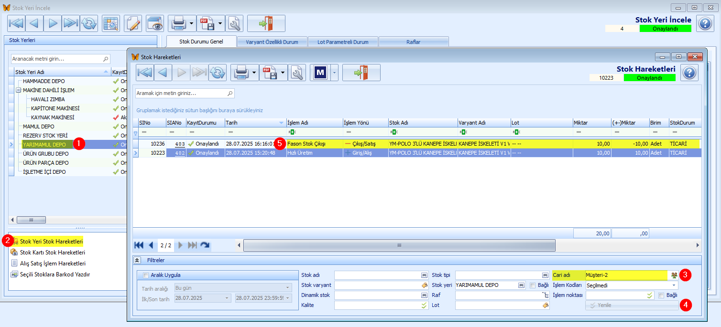Go to previous record in Stok Hareketleri toolbar
This screenshot has width=721, height=327.
pyautogui.click(x=163, y=73)
